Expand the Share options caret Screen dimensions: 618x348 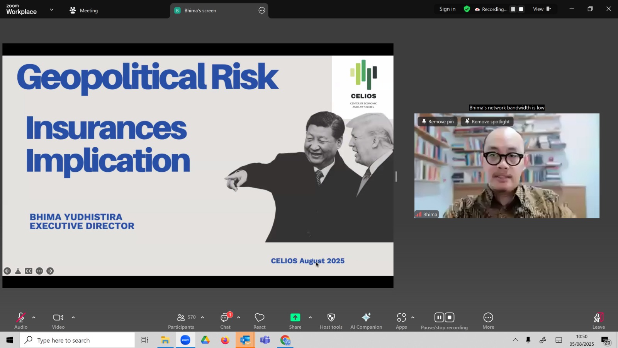(310, 317)
